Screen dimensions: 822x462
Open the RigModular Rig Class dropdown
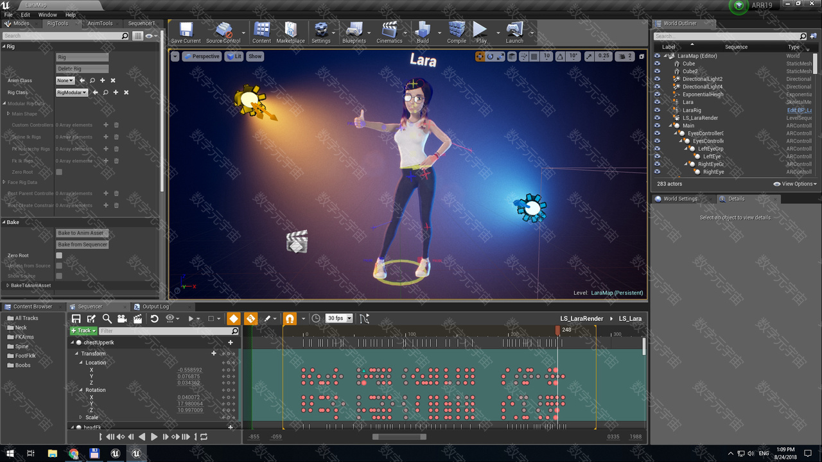coord(71,92)
